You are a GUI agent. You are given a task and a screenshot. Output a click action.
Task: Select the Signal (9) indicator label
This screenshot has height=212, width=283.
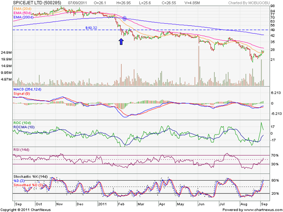(x=22, y=94)
